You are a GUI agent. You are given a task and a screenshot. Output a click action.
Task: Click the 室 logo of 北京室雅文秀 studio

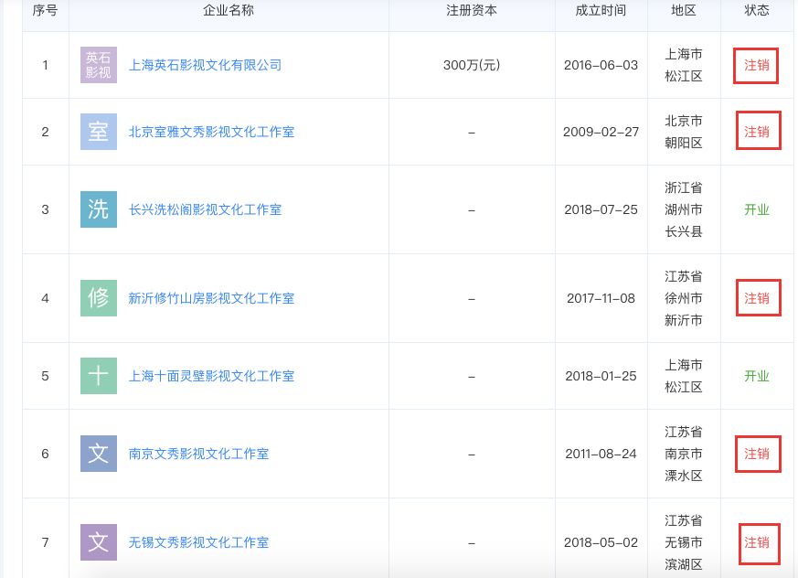[97, 131]
